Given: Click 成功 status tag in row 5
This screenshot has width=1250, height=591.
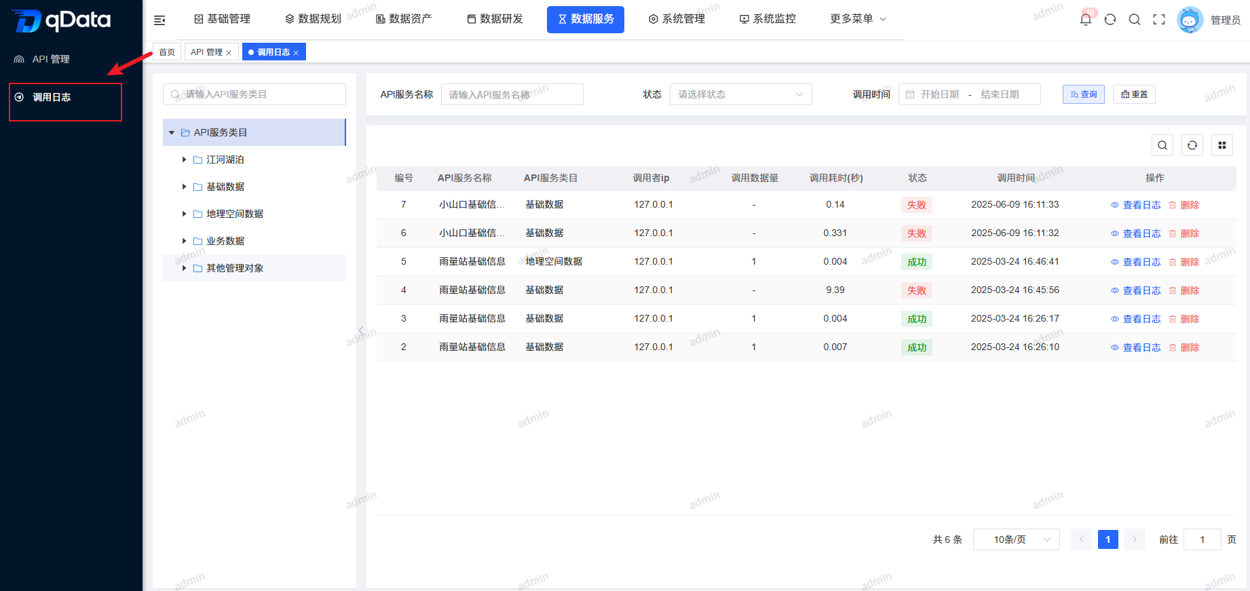Looking at the screenshot, I should (x=917, y=262).
